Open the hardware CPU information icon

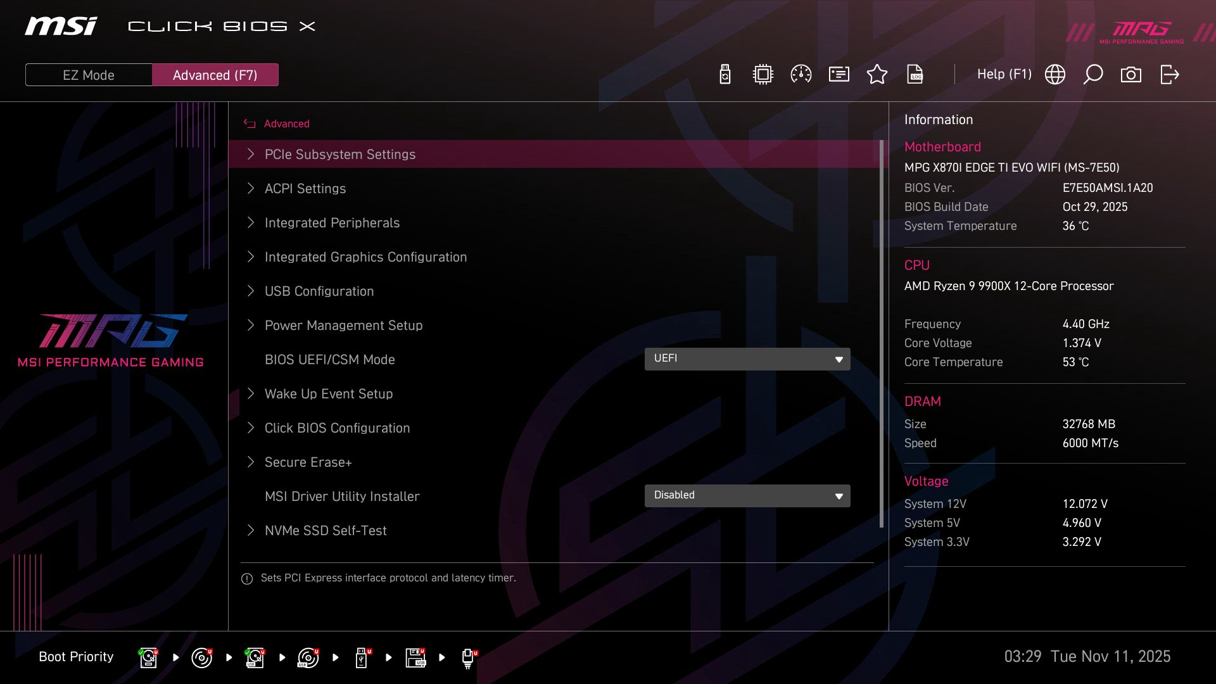763,74
